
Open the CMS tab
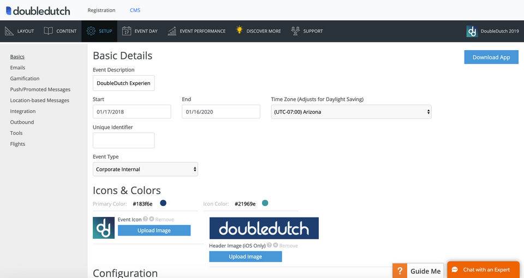135,10
